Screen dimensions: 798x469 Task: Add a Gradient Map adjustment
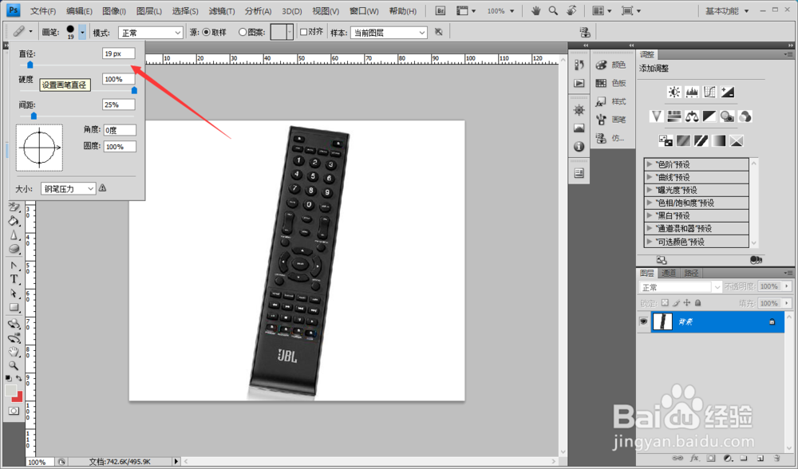719,140
